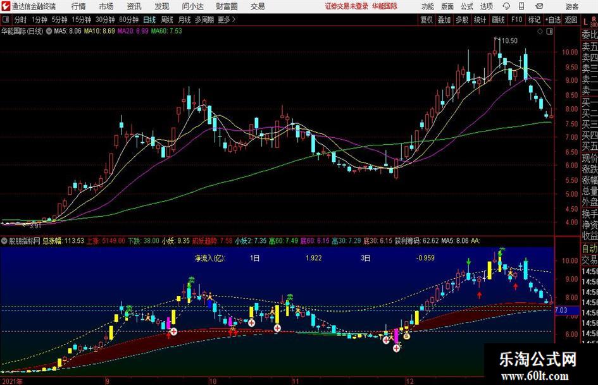Click the money bag signal icon on sub-chart
Image resolution: width=598 pixels, height=385 pixels.
point(406,335)
